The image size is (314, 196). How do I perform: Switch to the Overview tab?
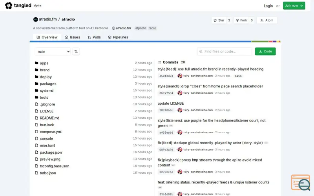pos(47,37)
